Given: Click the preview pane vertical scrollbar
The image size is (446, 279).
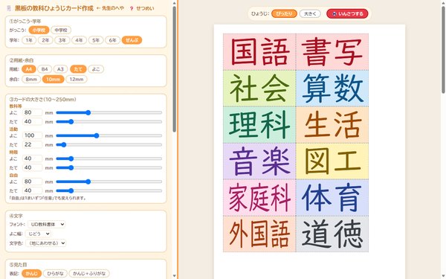Looking at the screenshot, I should click(x=443, y=50).
